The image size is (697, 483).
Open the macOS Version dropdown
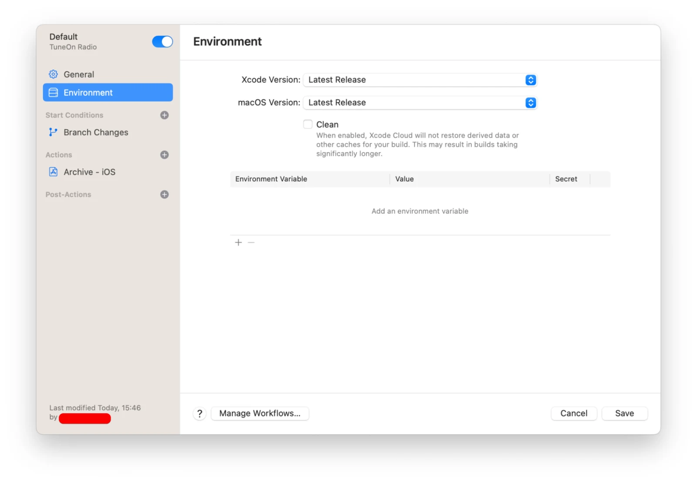click(420, 102)
